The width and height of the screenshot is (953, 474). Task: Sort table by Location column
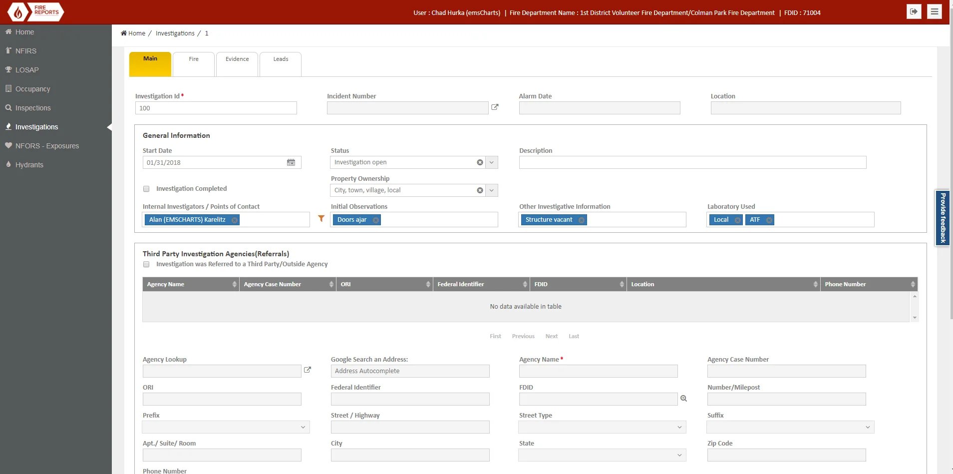click(723, 284)
